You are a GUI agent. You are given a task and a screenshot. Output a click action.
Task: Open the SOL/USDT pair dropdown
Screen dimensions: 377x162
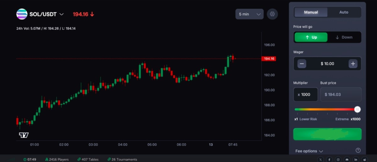tap(62, 14)
